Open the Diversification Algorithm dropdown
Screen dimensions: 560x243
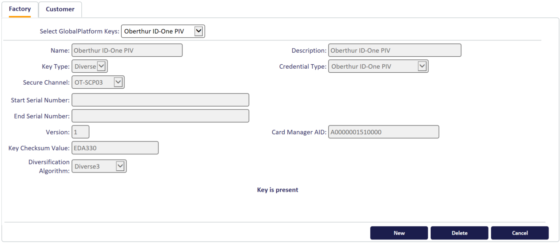click(99, 166)
